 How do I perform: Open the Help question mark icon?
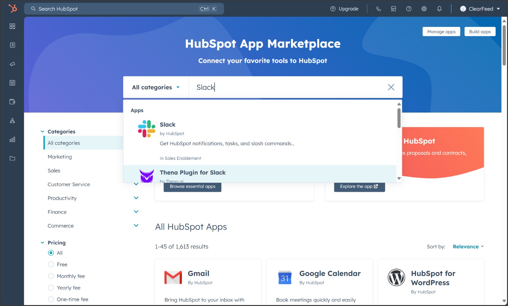pyautogui.click(x=409, y=9)
